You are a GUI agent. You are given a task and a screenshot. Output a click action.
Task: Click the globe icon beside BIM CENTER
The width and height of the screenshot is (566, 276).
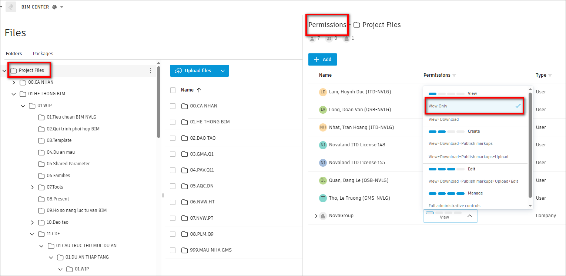[x=54, y=7]
